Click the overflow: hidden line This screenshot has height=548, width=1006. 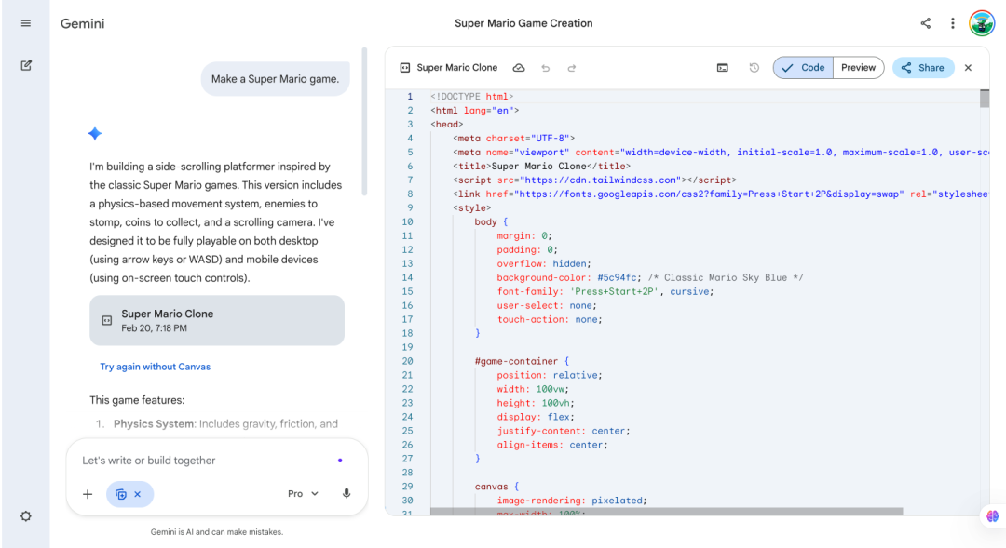click(543, 263)
